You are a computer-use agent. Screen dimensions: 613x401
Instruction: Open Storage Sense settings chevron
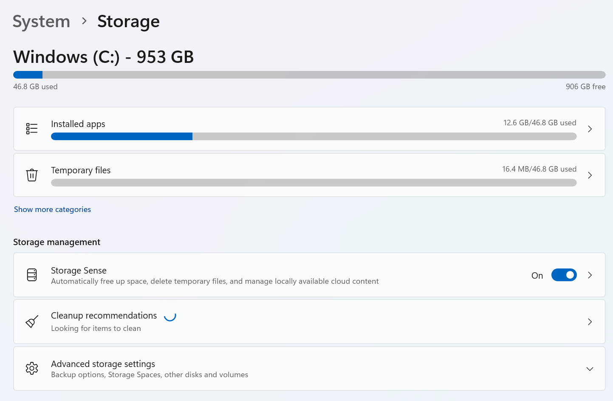click(x=590, y=275)
